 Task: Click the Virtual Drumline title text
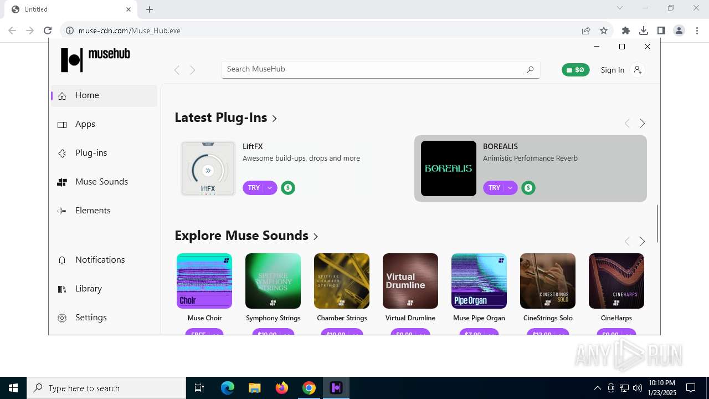(410, 318)
